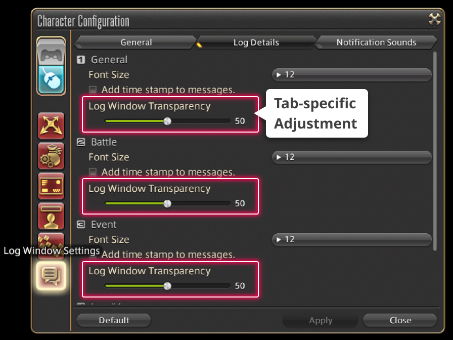Open the Event tab Font Size dropdown
This screenshot has height=340, width=453.
352,240
